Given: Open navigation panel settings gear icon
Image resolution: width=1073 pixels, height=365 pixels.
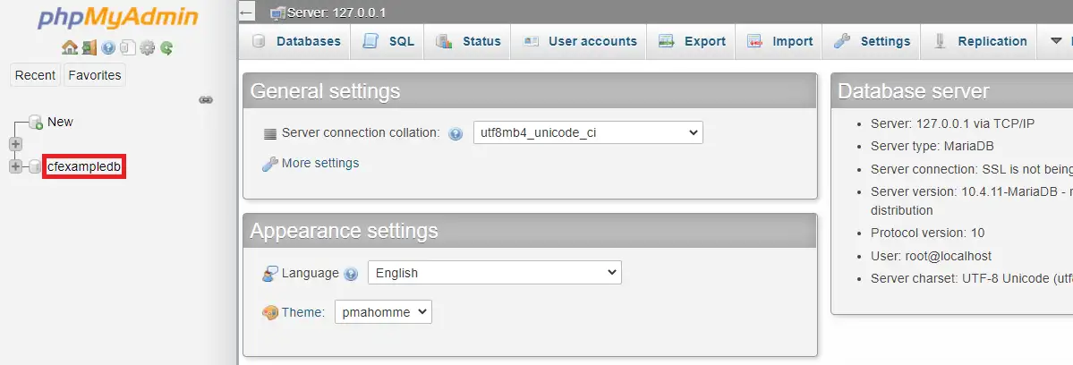Looking at the screenshot, I should tap(147, 47).
